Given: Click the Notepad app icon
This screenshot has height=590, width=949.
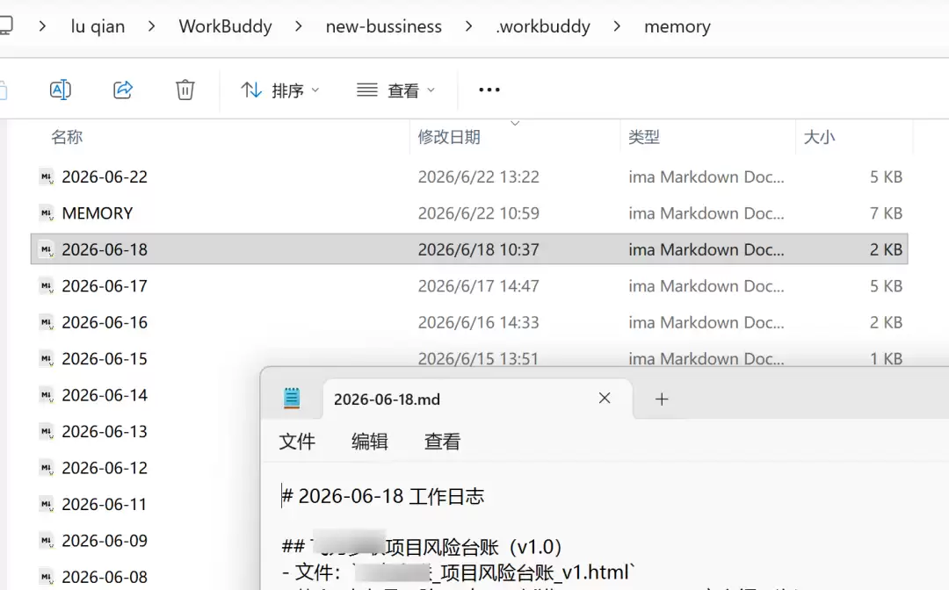Looking at the screenshot, I should 292,399.
